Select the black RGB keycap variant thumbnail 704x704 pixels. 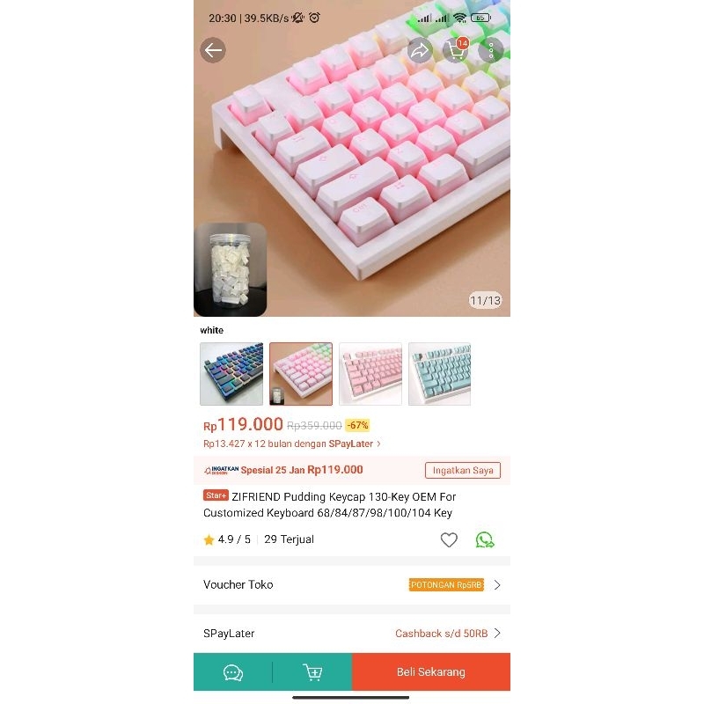(x=231, y=374)
